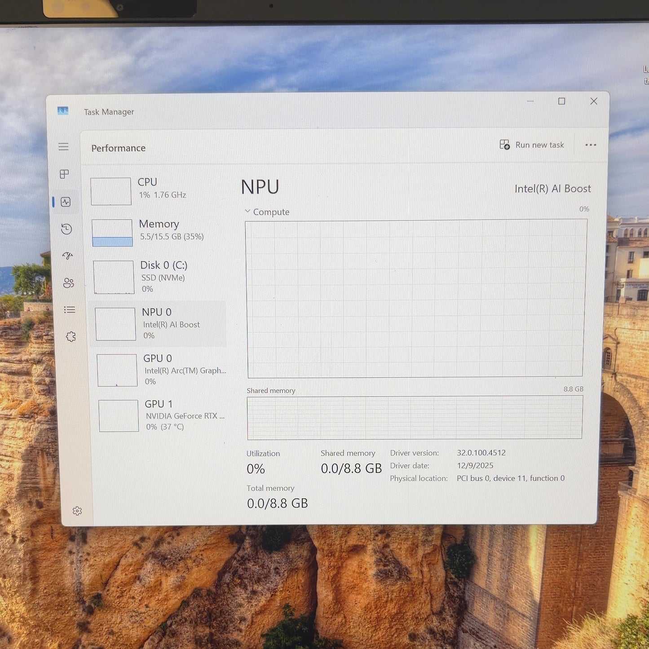Select NPU 0 Intel AI Boost entry
This screenshot has width=649, height=649.
tap(159, 324)
